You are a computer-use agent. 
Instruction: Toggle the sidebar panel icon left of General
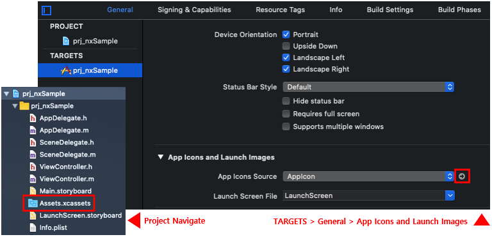click(46, 11)
